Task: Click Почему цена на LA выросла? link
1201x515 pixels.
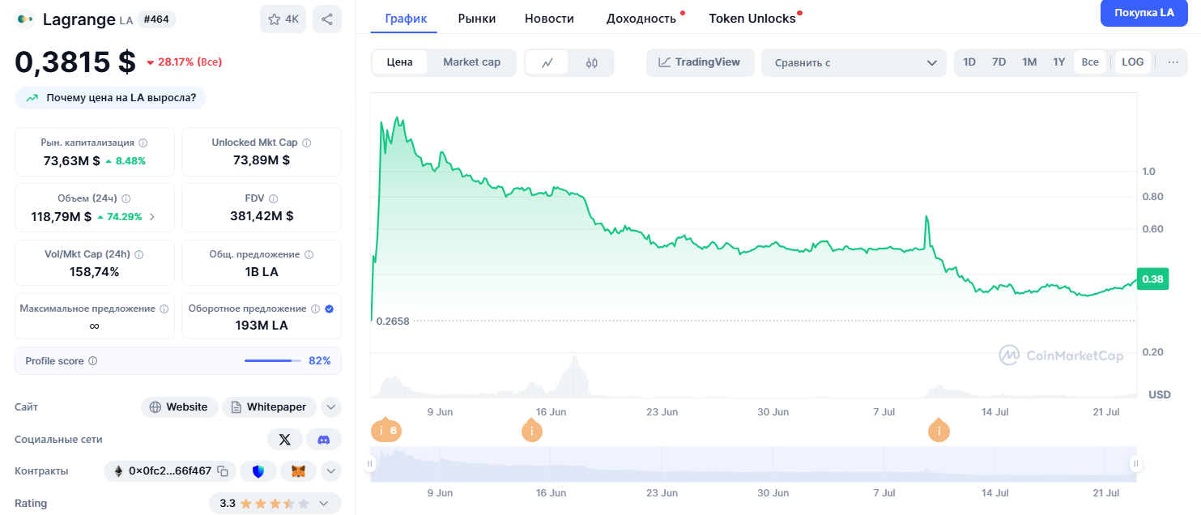Action: 110,98
